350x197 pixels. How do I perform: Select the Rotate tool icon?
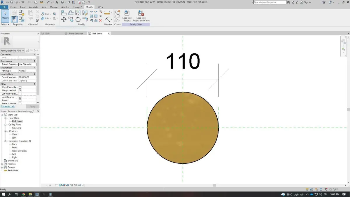[x=78, y=20]
